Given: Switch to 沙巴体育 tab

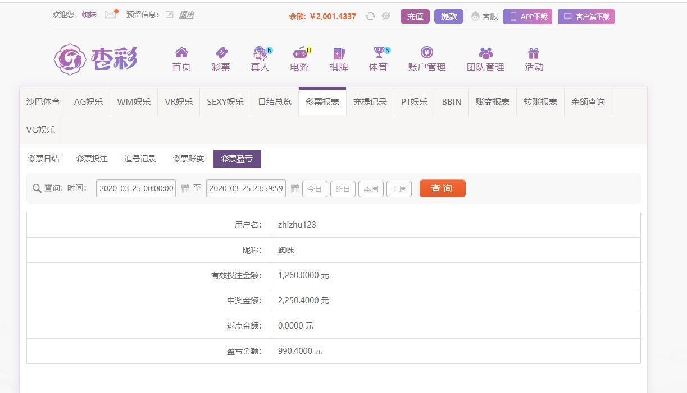Looking at the screenshot, I should [43, 101].
